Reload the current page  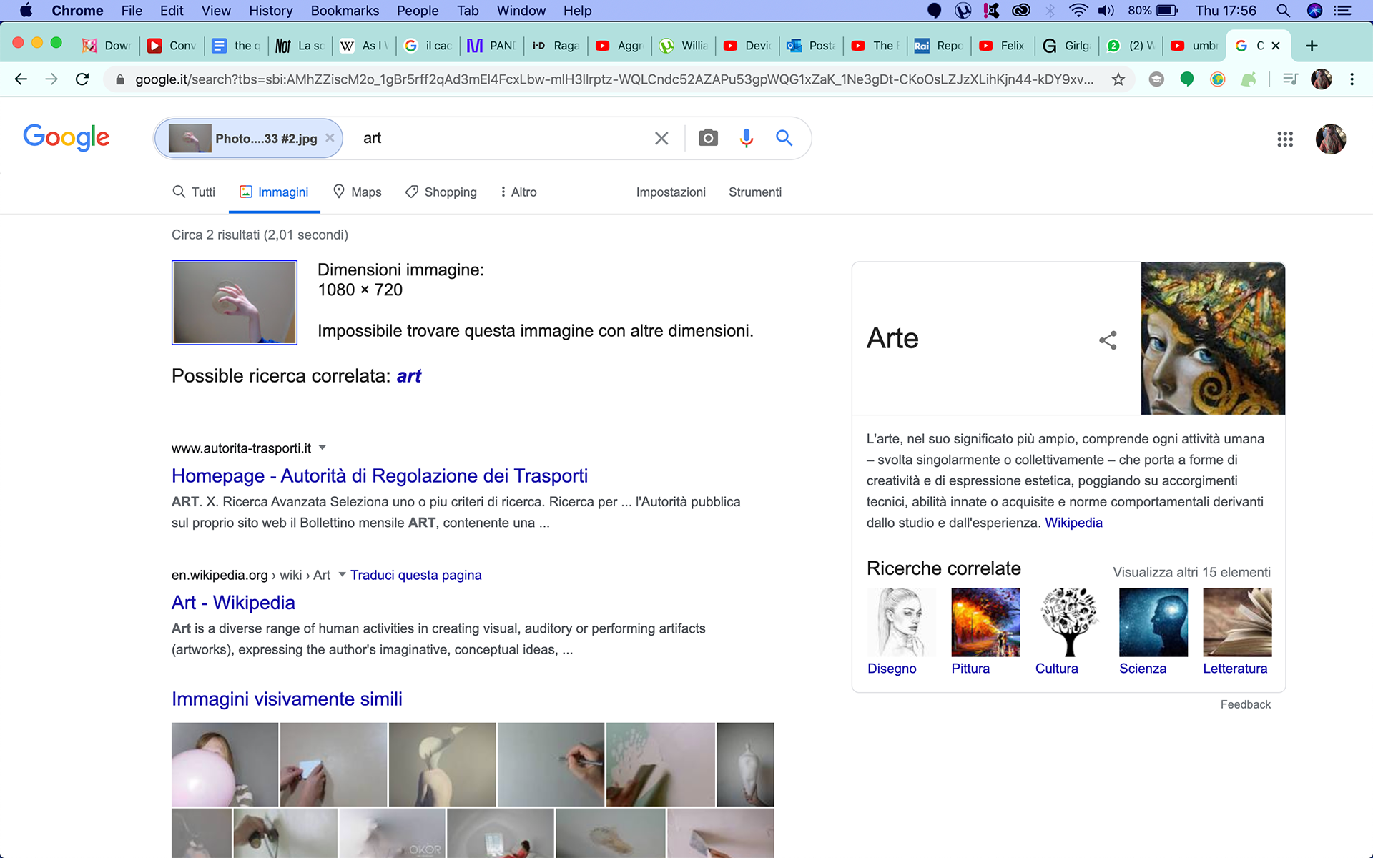pyautogui.click(x=82, y=79)
